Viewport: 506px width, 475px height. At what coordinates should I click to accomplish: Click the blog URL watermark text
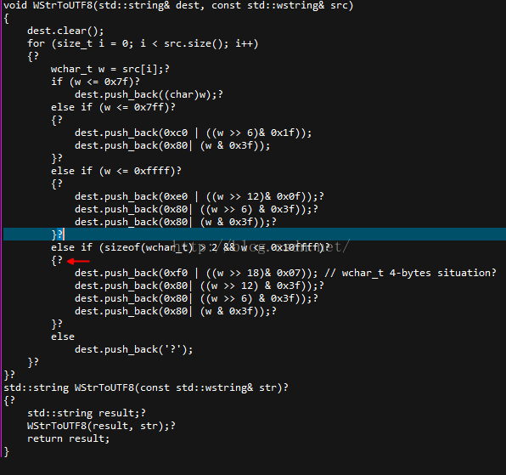click(x=261, y=246)
